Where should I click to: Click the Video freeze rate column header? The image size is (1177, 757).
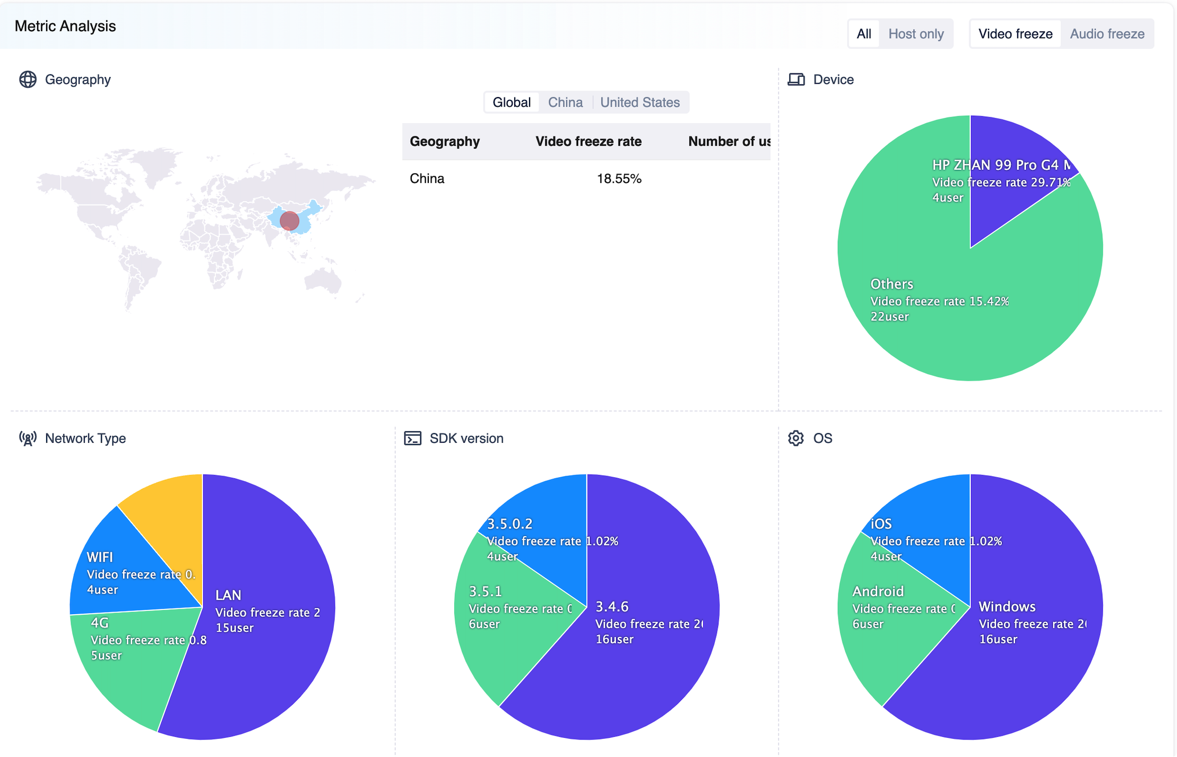(588, 141)
